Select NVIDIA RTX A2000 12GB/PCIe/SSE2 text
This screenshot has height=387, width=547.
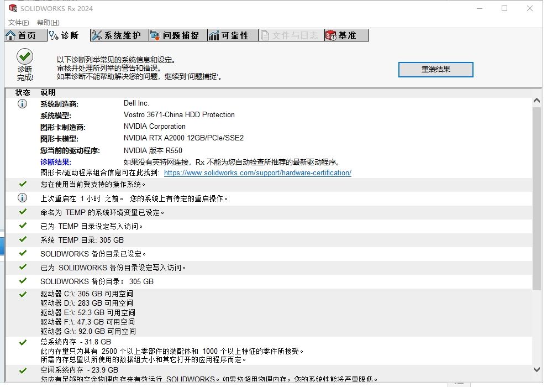point(183,138)
